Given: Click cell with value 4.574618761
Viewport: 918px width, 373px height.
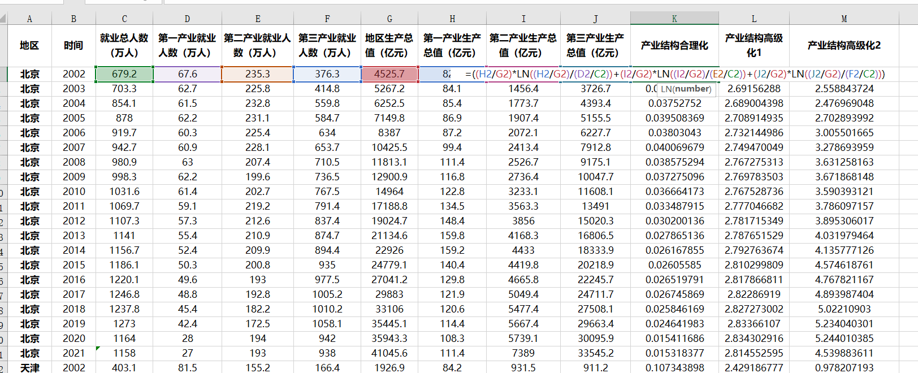Looking at the screenshot, I should point(844,265).
